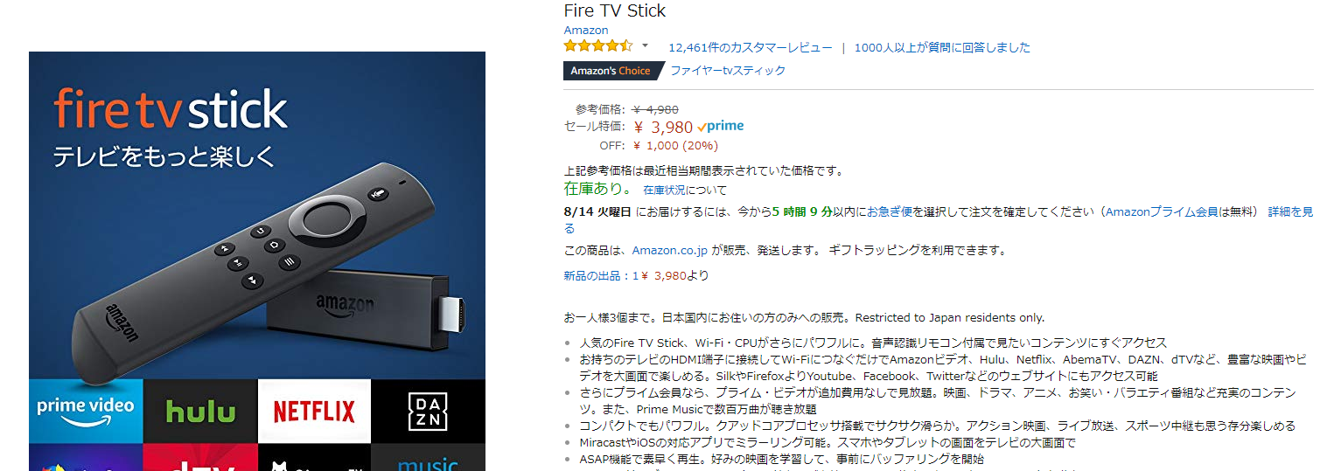Image resolution: width=1320 pixels, height=471 pixels.
Task: Click the star rating icons
Action: click(598, 46)
